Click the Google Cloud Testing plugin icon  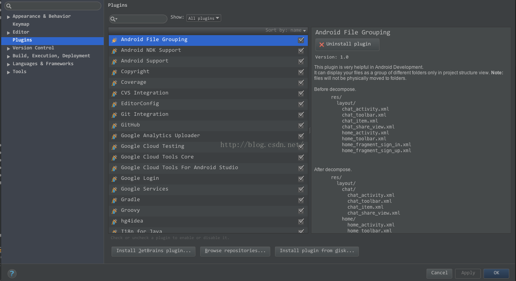coord(114,147)
